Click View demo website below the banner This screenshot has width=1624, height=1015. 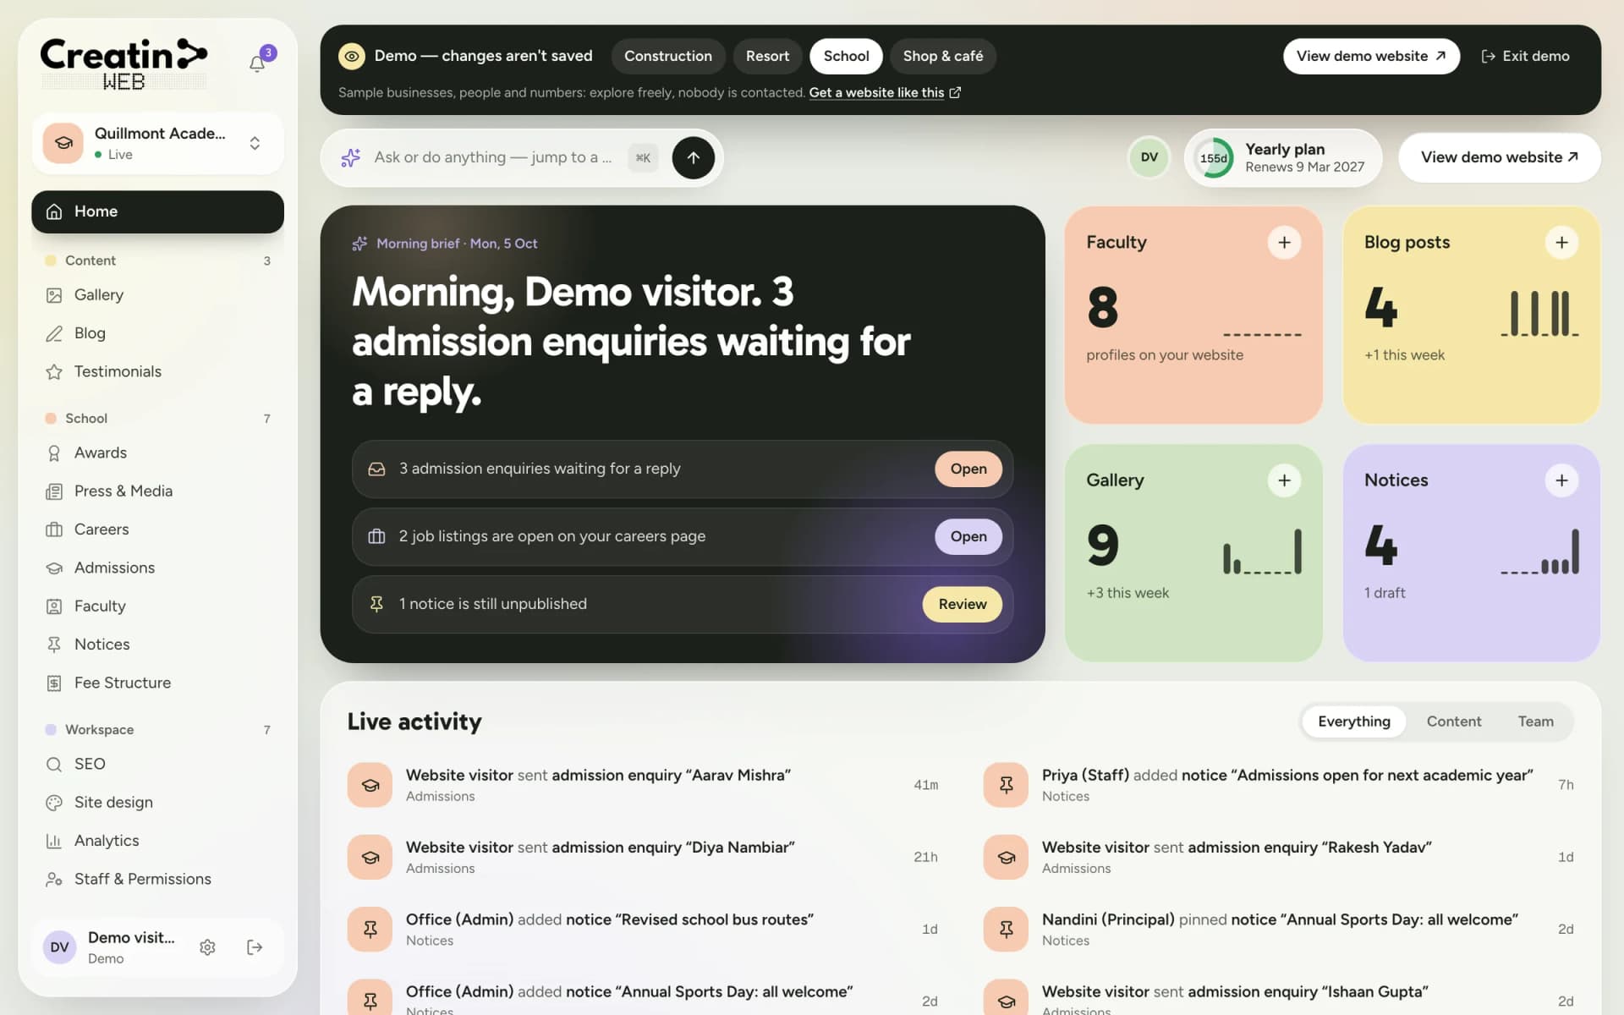coord(1499,157)
